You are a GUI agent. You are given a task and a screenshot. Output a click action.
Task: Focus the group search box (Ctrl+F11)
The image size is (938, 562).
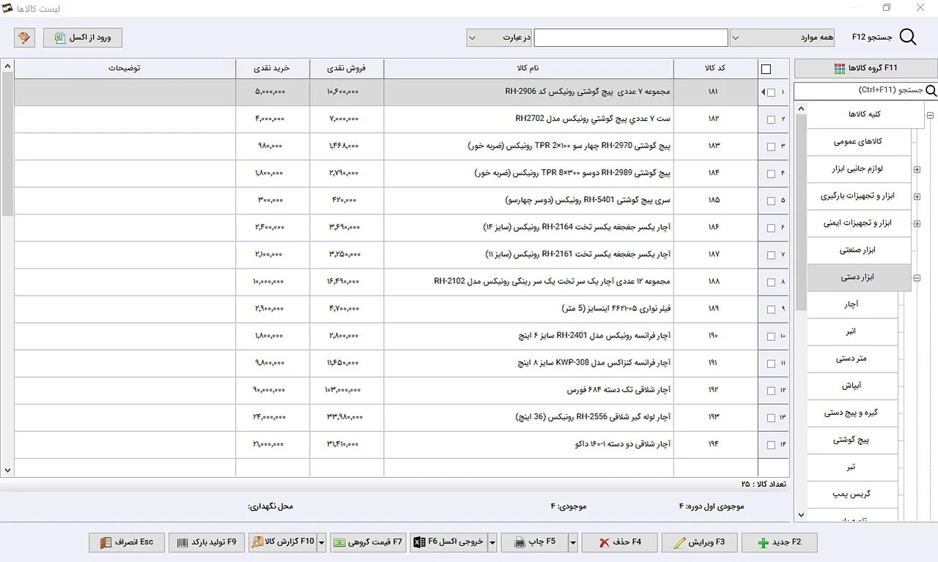tap(860, 91)
